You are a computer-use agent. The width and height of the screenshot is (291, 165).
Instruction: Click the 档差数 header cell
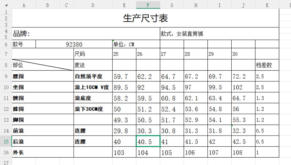click(267, 65)
